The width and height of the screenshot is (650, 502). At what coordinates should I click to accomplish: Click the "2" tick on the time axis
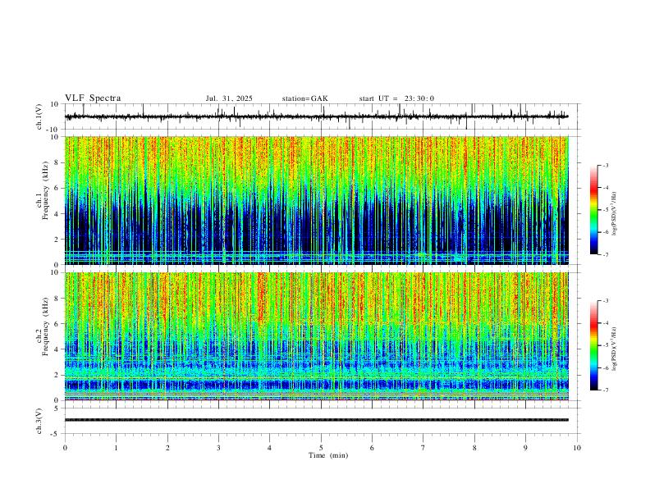167,448
